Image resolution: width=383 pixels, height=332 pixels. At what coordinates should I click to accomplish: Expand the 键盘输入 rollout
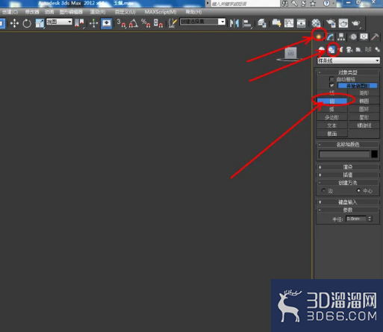pyautogui.click(x=348, y=202)
